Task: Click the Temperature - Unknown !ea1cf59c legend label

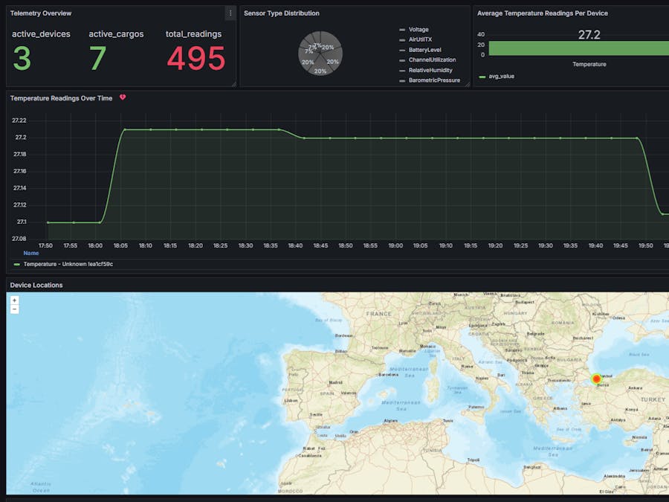Action: pyautogui.click(x=68, y=264)
